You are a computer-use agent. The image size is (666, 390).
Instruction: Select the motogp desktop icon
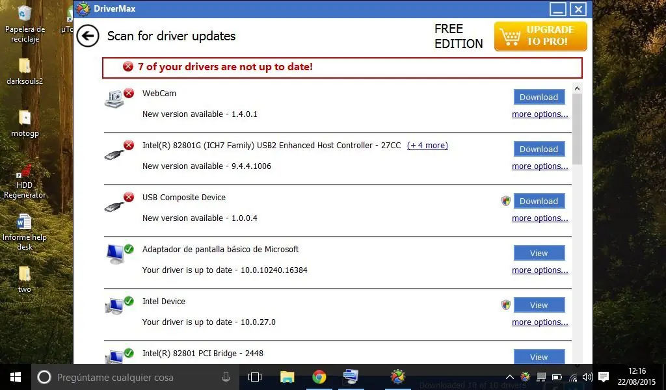point(25,123)
